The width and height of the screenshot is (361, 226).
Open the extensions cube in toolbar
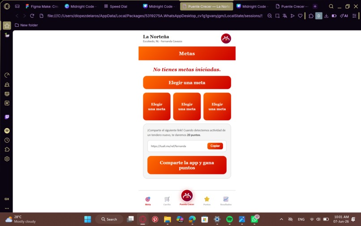[311, 16]
